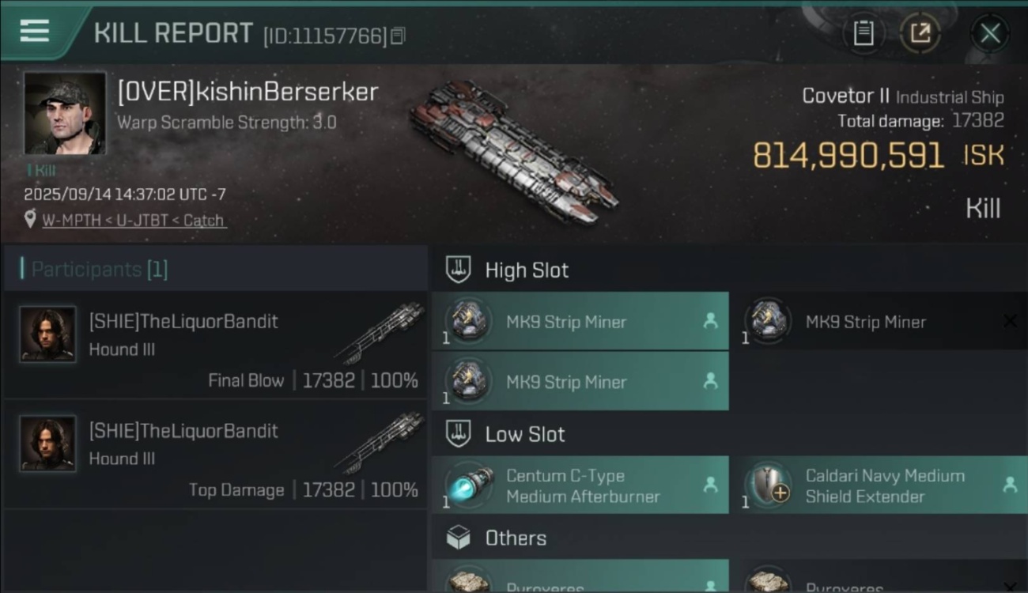
Task: Expand the High Slot section header
Action: click(527, 270)
